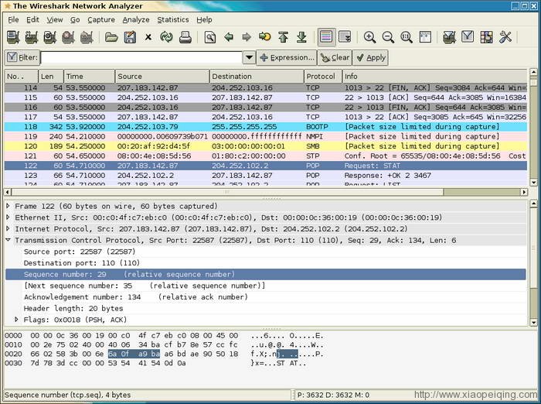Sort by the Destination column header
Screen dimensions: 541x404
(257, 77)
